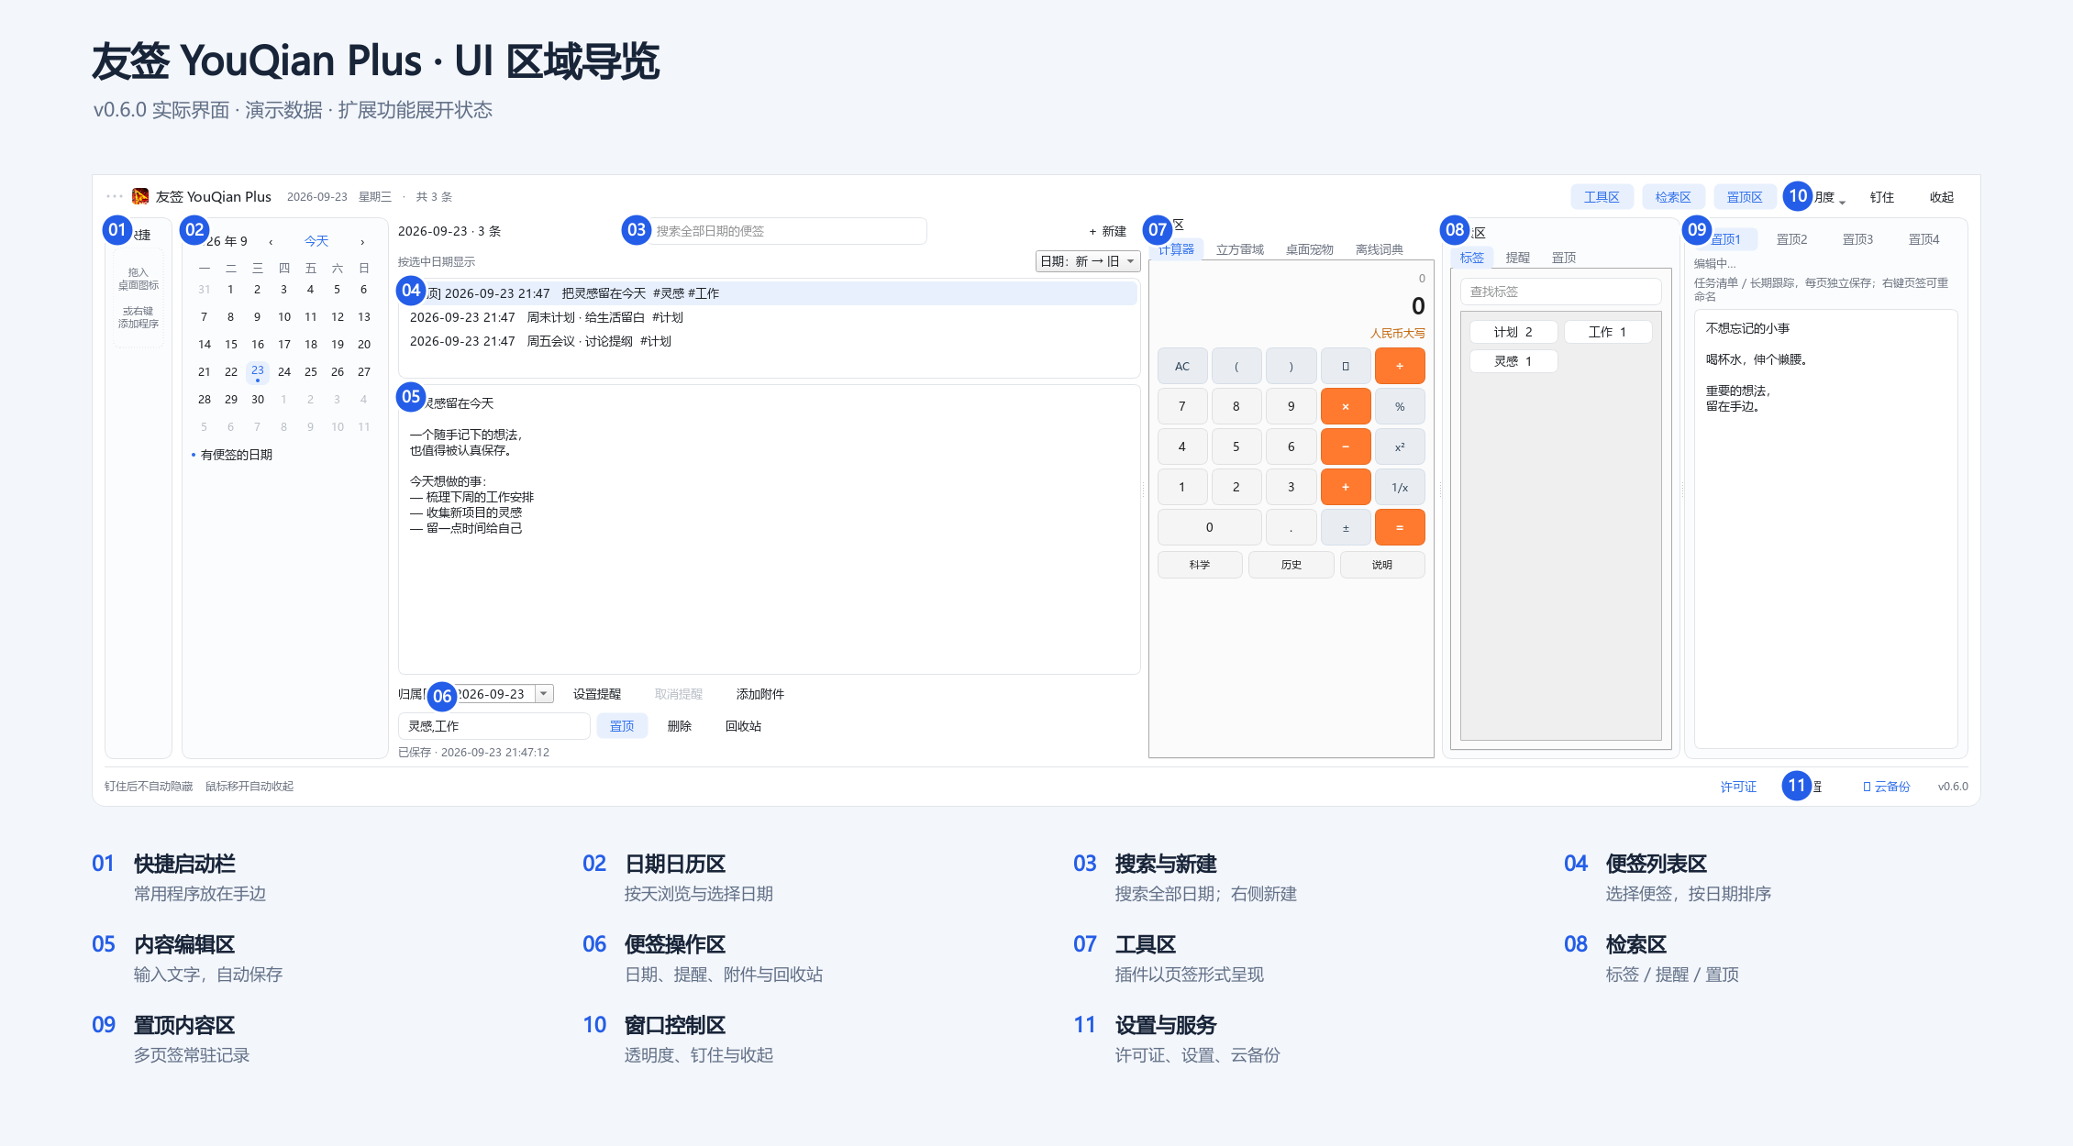Click the orange divide key on calculator
This screenshot has height=1146, width=2073.
point(1400,366)
